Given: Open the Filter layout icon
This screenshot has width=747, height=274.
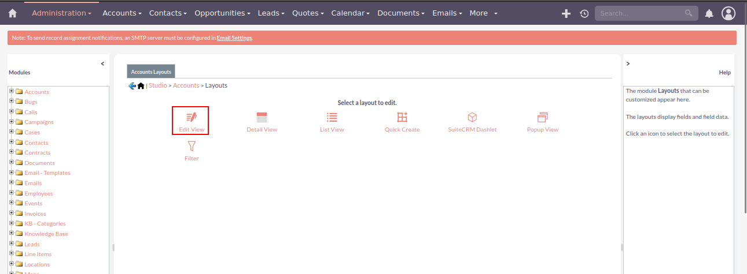Looking at the screenshot, I should (192, 146).
